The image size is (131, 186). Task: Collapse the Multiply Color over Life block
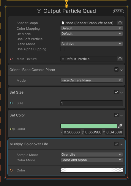tap(121, 144)
